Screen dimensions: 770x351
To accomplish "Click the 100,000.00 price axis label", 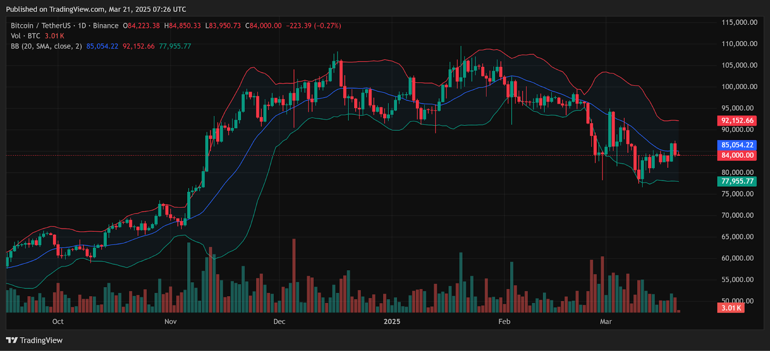I will (739, 87).
